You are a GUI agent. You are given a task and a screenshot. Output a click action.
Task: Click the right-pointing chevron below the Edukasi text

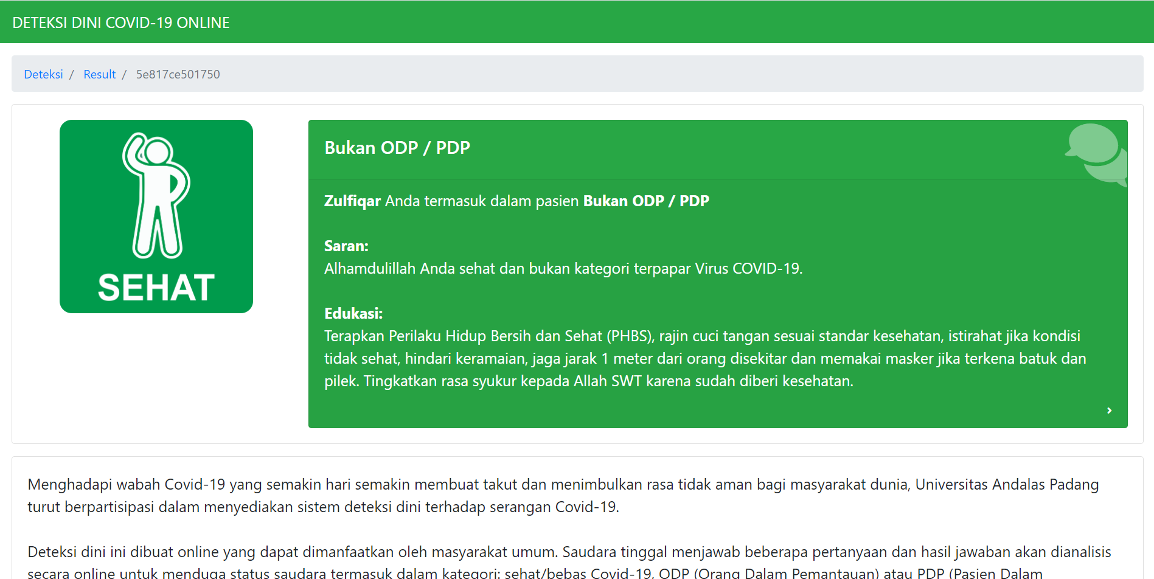click(x=1108, y=410)
